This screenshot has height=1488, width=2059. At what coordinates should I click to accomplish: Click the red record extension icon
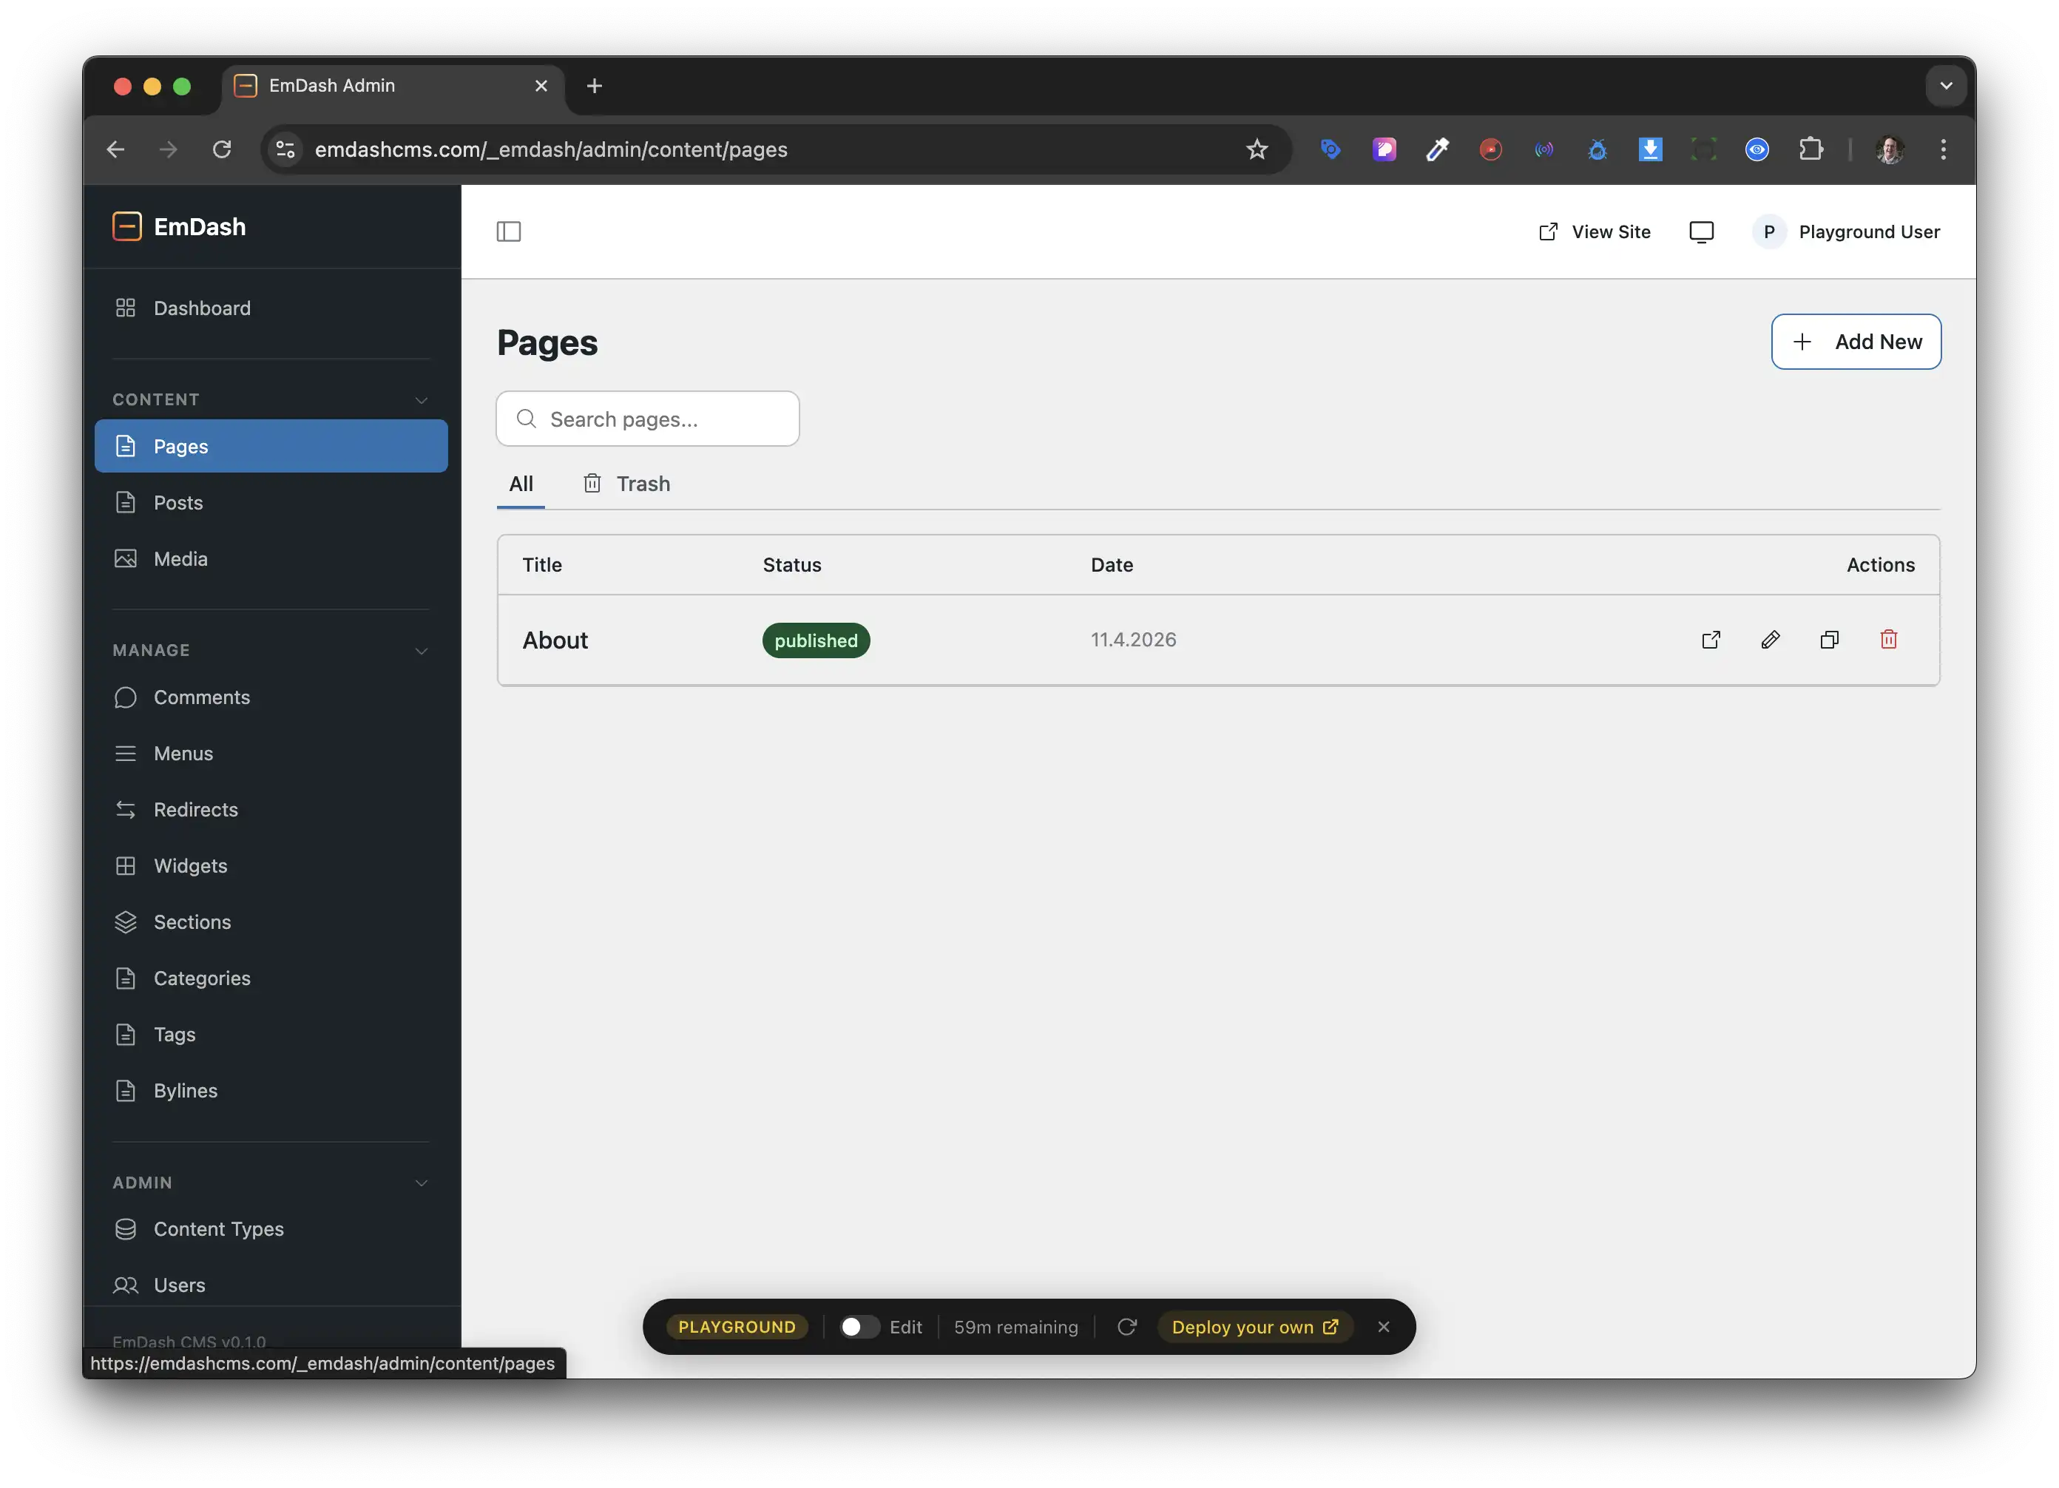1491,149
